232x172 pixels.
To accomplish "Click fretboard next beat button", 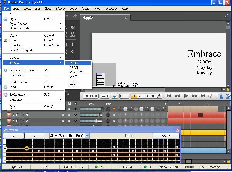I will click(x=35, y=136).
